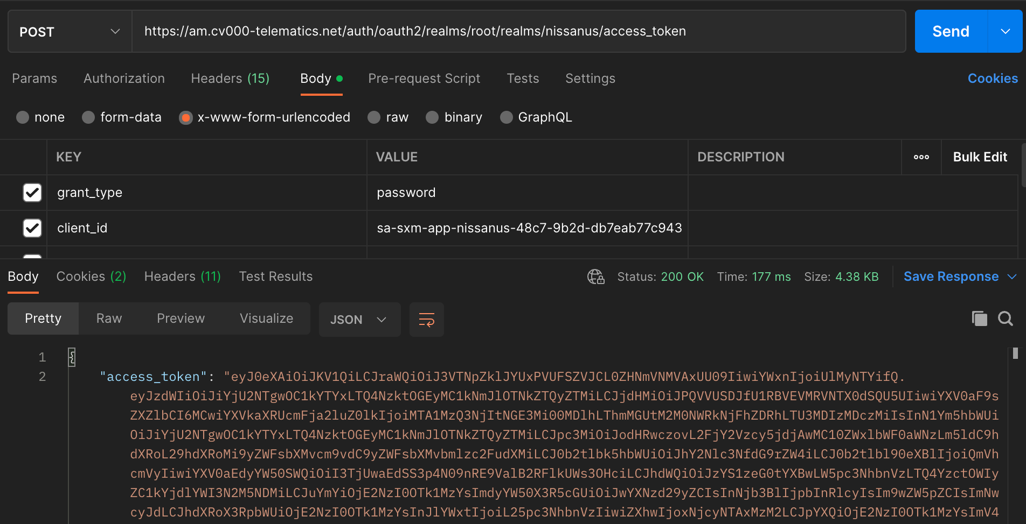Select the GraphQL body type
Screen dimensions: 1026x524
click(x=536, y=117)
